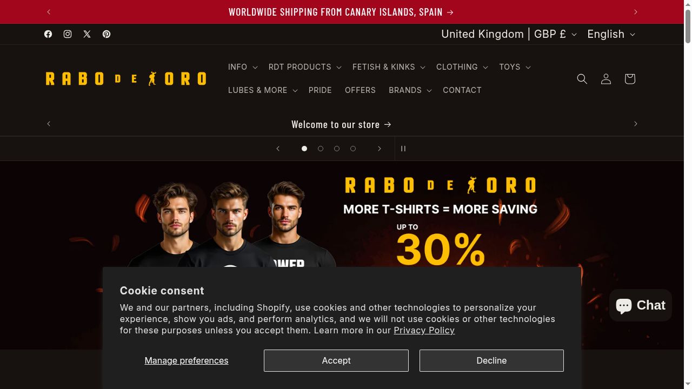692x389 pixels.
Task: Click the X (Twitter) icon
Action: click(x=87, y=34)
